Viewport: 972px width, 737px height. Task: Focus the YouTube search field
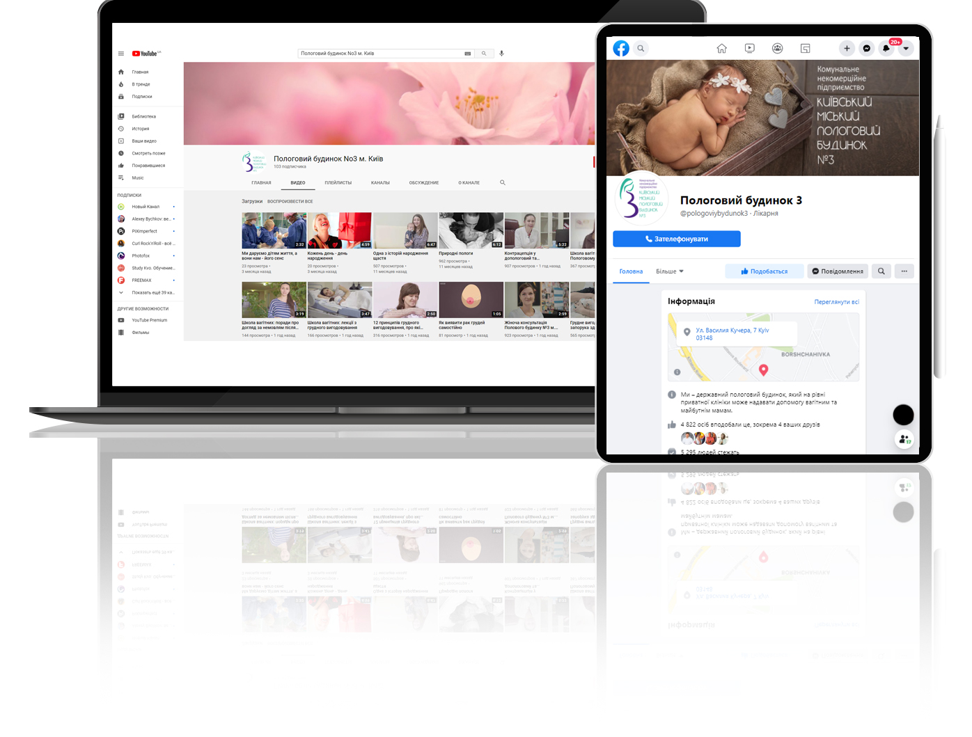381,54
